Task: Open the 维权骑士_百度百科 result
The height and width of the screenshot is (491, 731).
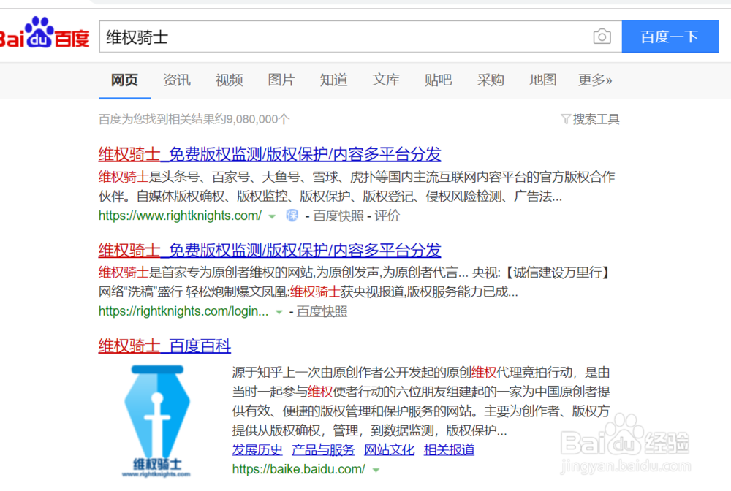Action: pyautogui.click(x=164, y=346)
